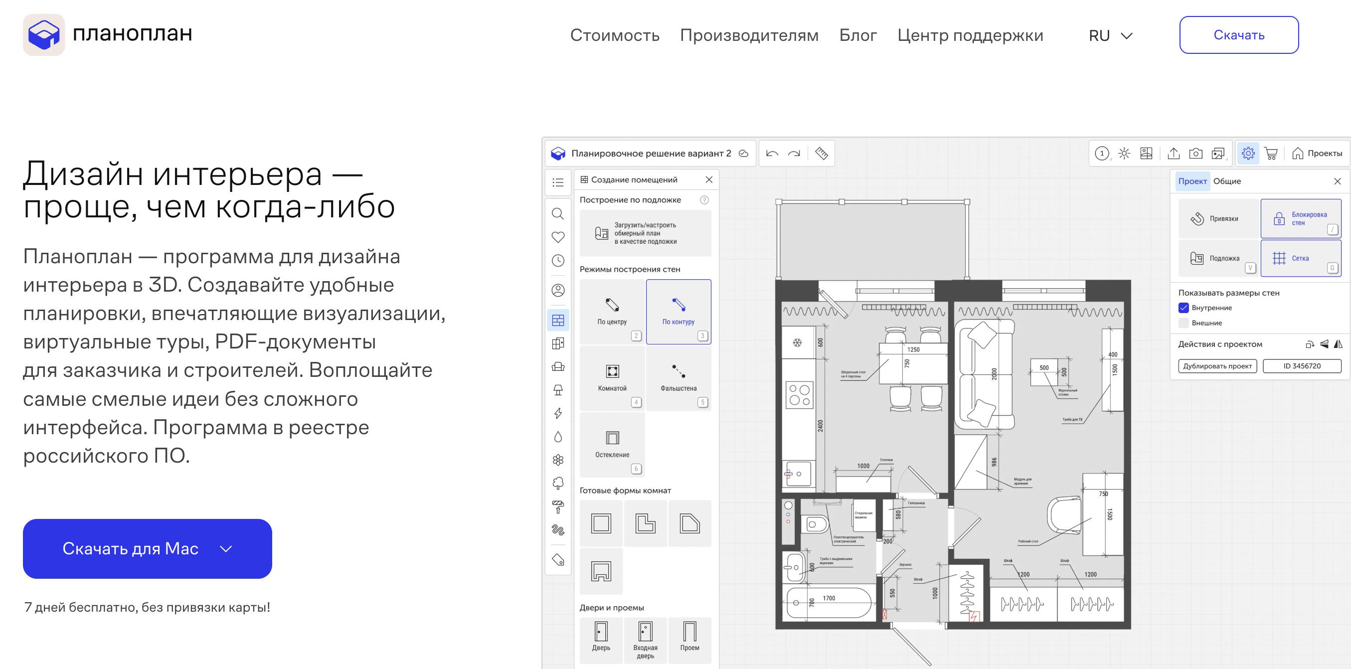Open the search icon in the left sidebar
The height and width of the screenshot is (669, 1351).
tap(558, 213)
